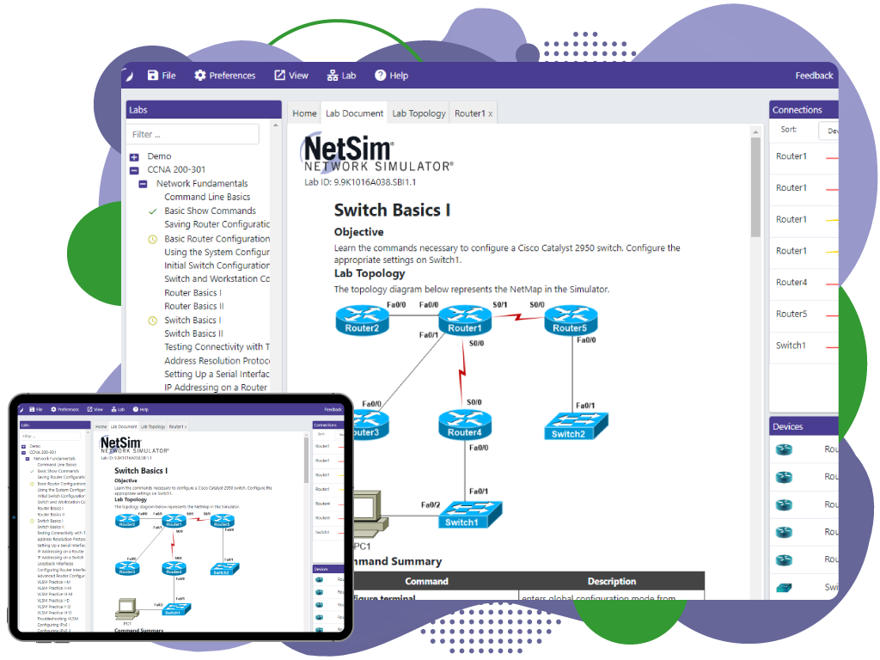This screenshot has width=880, height=660.
Task: Select the Switch1 entry icon in the Devices panel
Action: [785, 588]
